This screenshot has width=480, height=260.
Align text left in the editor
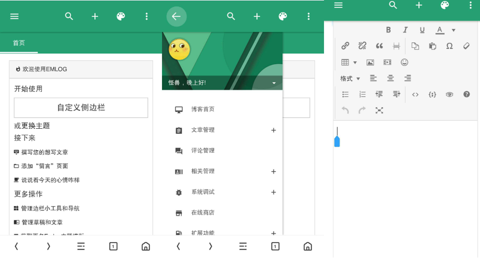[x=373, y=78]
